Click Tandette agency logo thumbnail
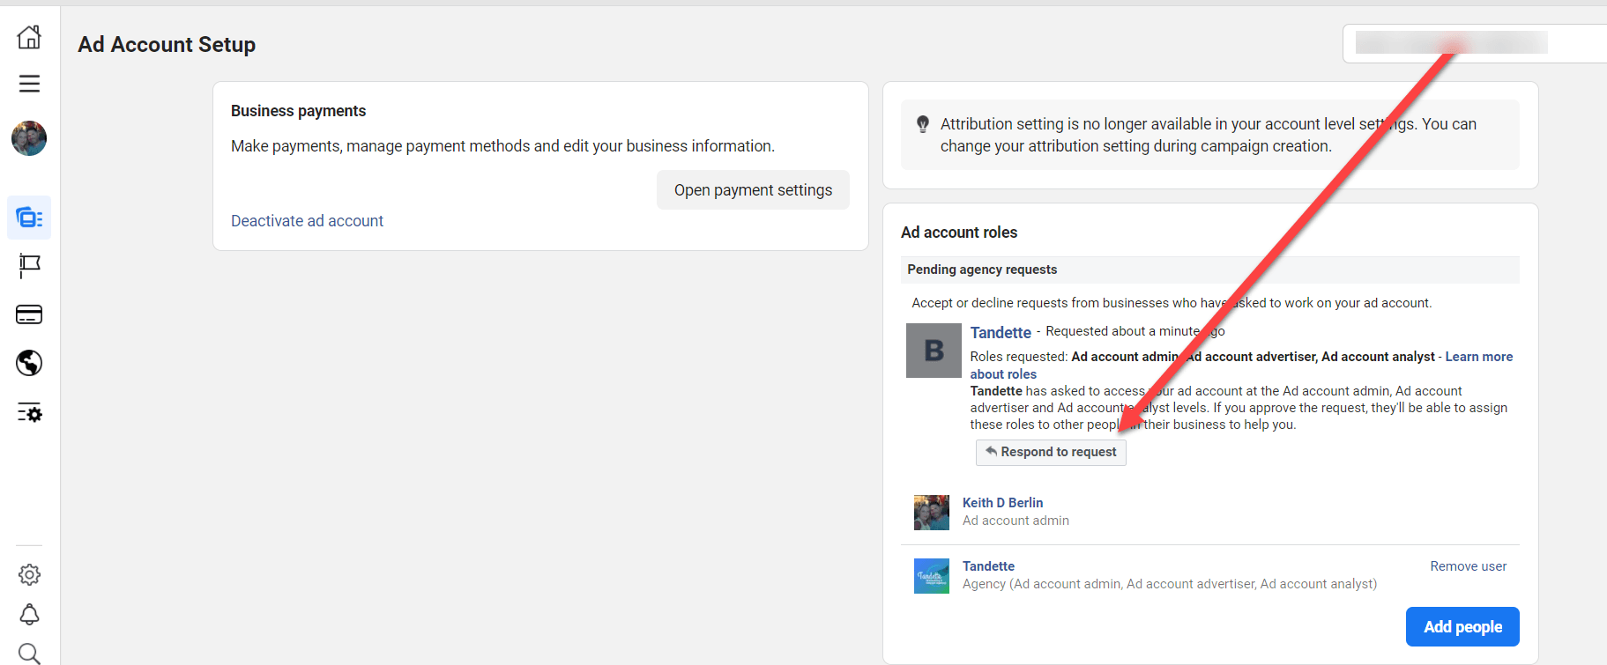Screen dimensions: 1607x665 click(932, 576)
